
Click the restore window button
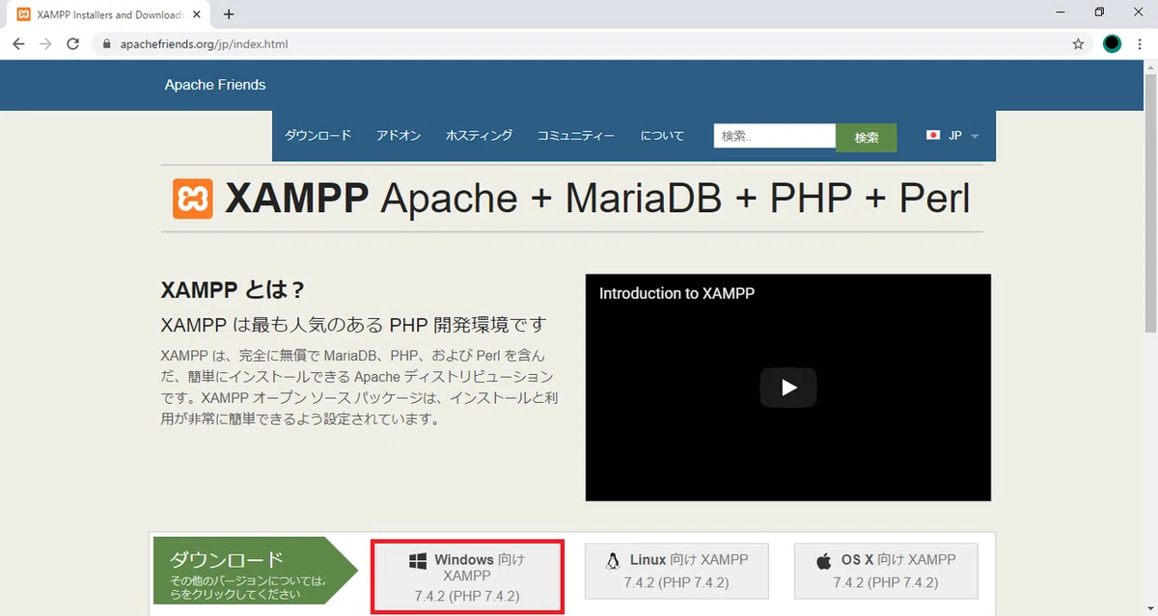click(1099, 13)
